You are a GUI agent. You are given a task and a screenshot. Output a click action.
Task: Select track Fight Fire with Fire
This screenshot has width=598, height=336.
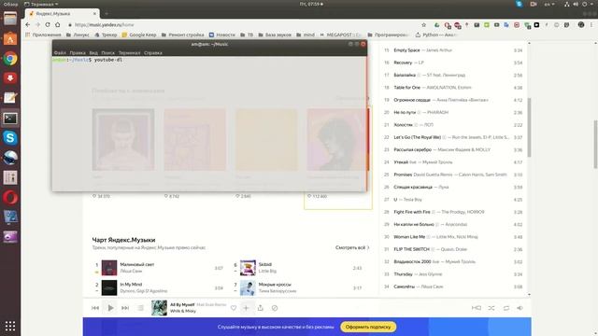pos(453,212)
